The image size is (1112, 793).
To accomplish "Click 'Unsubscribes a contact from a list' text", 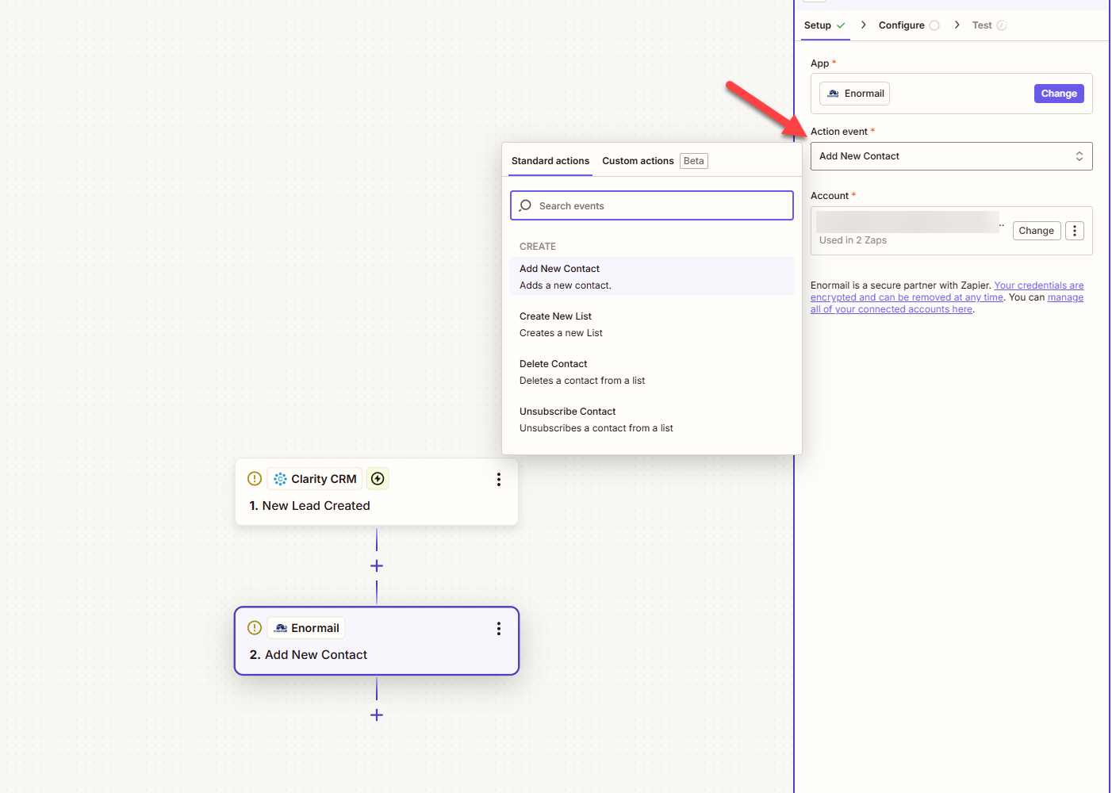I will [x=596, y=428].
